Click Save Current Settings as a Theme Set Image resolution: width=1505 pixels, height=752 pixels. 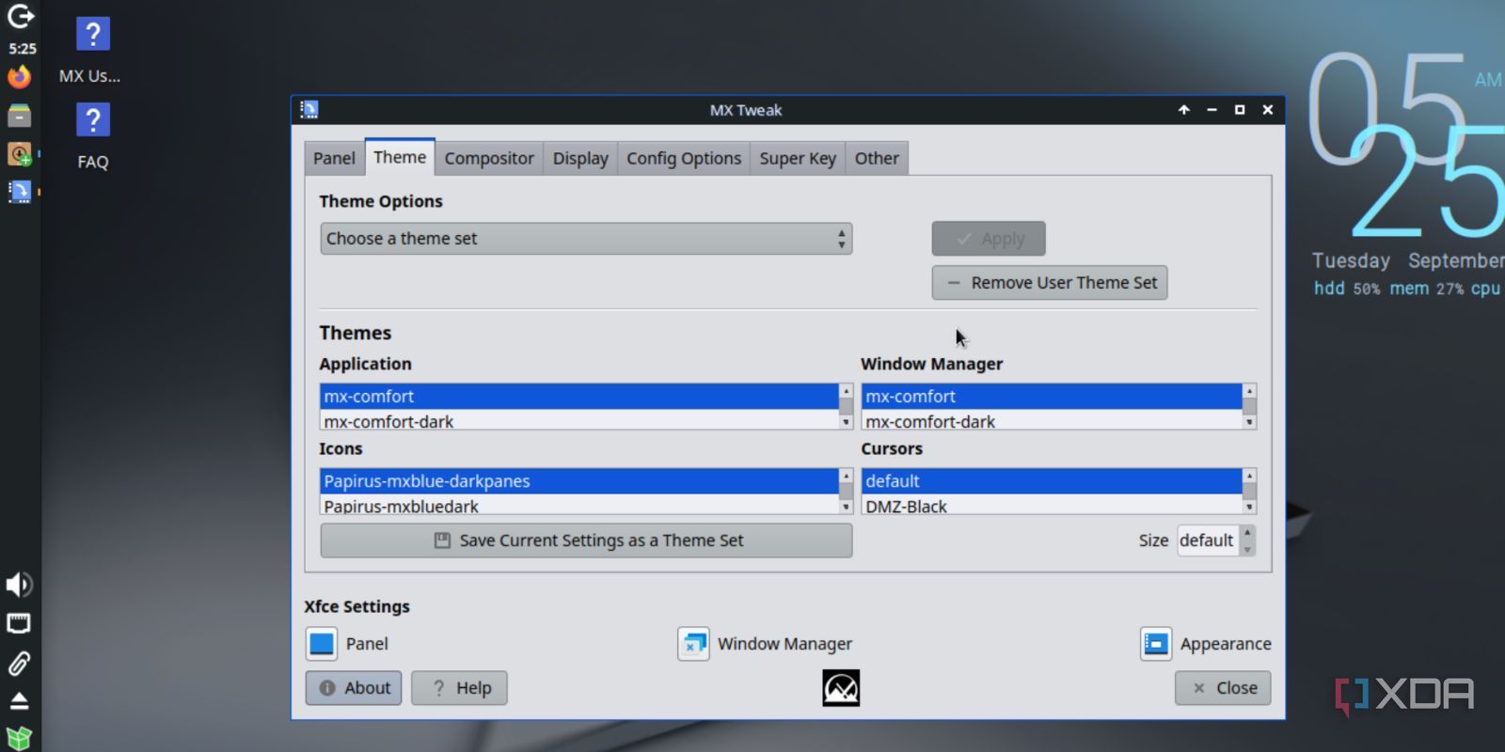pyautogui.click(x=586, y=540)
